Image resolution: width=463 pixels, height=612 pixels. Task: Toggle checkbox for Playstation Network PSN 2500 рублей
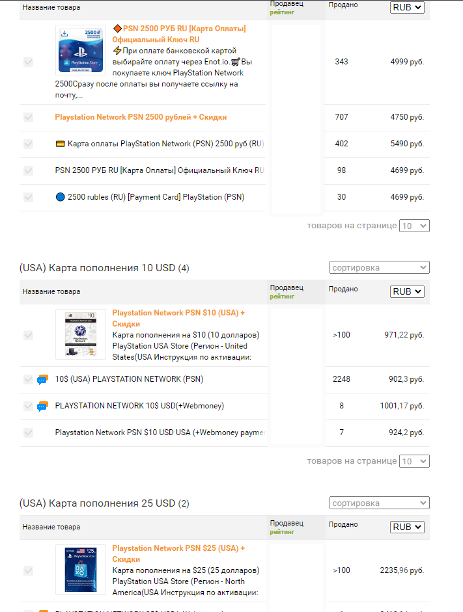point(29,117)
